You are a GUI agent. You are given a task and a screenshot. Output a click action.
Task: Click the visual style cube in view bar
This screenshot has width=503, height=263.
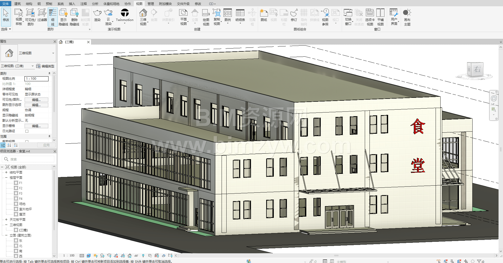[x=89, y=255]
